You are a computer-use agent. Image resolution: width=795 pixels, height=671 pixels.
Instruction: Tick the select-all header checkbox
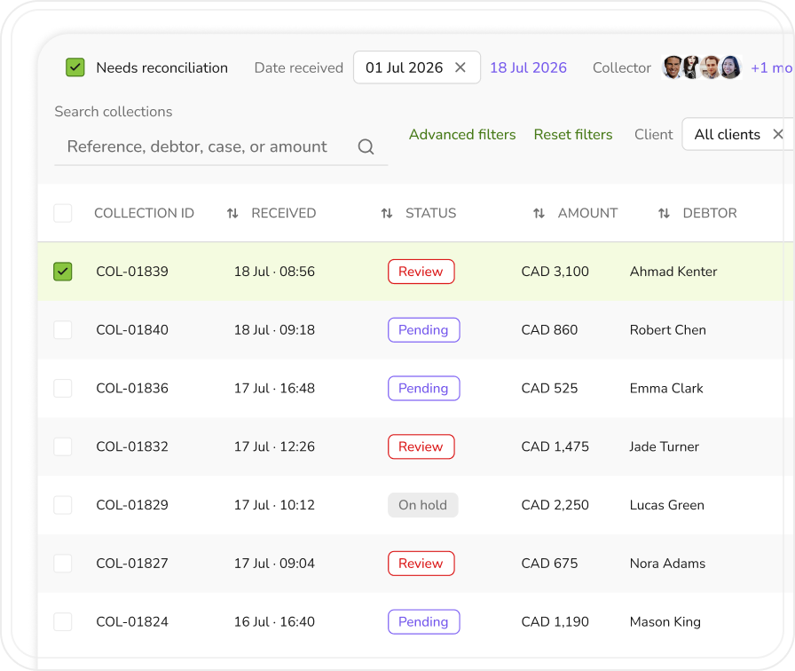63,213
